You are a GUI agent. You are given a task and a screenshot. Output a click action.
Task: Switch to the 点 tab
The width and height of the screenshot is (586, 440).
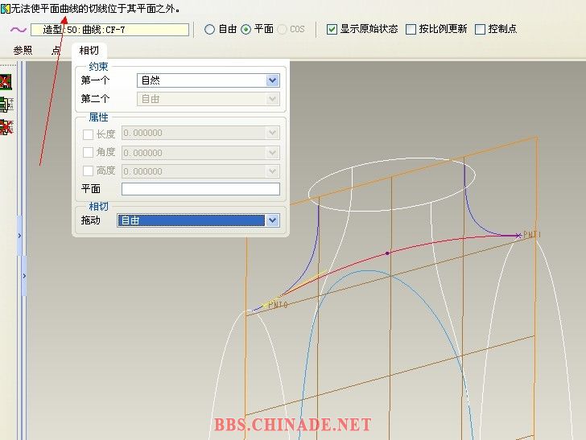pos(56,51)
